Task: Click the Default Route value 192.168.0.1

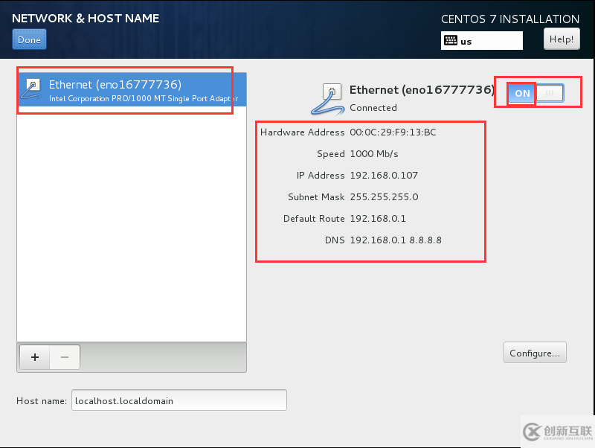Action: 378,218
